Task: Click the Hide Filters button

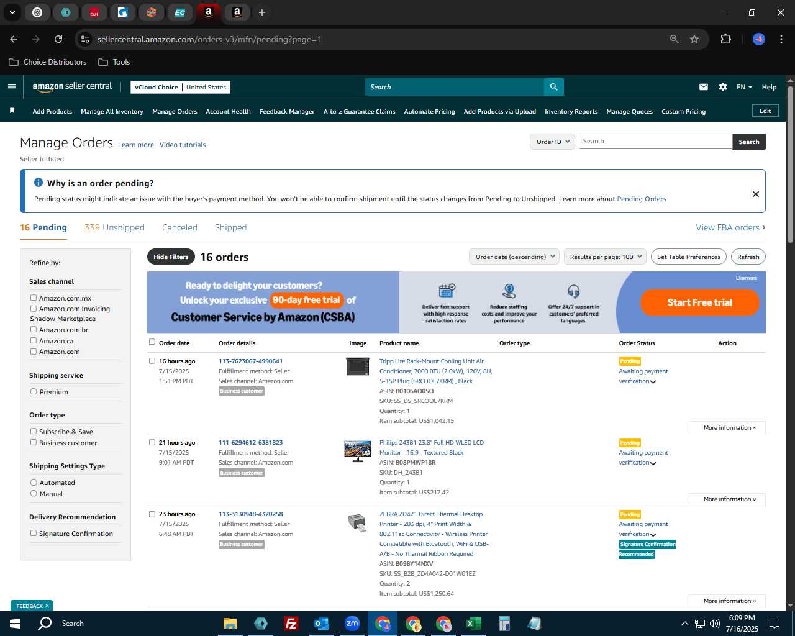Action: [x=171, y=257]
